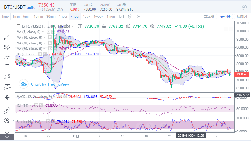Open the Chart by TradingView link
251x141 pixels.
(x=50, y=84)
